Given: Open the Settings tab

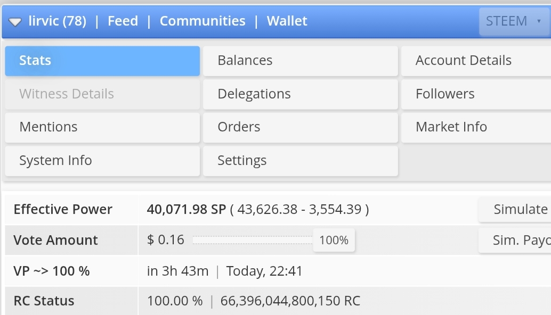Looking at the screenshot, I should 300,161.
